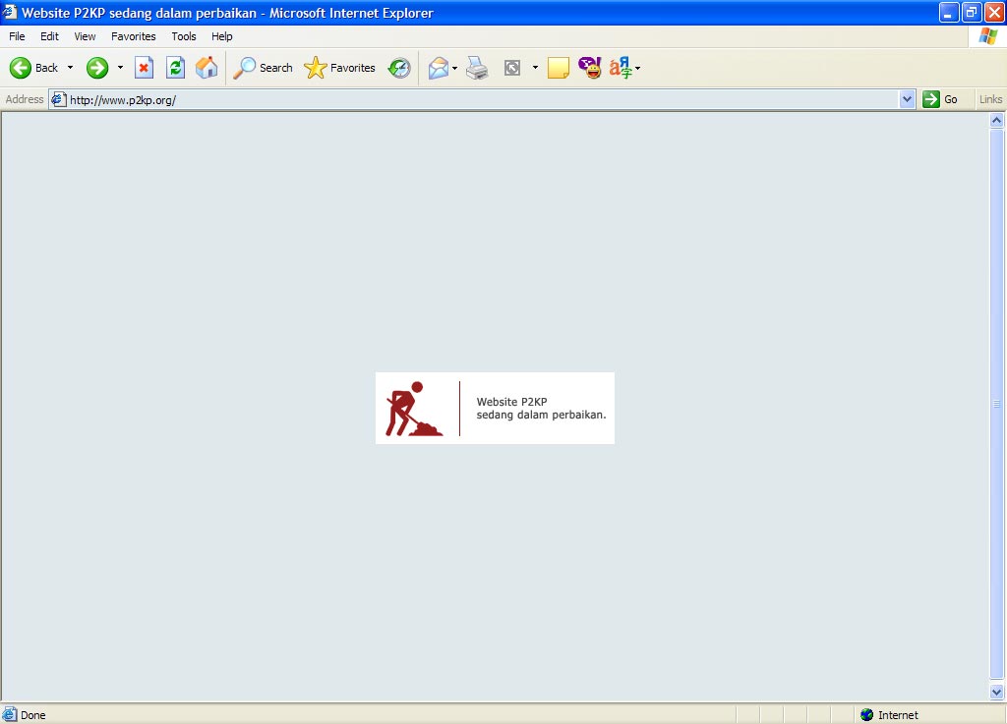The image size is (1007, 724).
Task: Open the File menu
Action: coord(17,36)
